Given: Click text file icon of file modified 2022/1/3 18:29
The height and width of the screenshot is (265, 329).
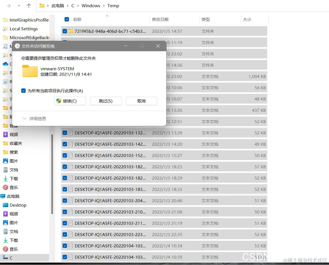Looking at the screenshot, I should 71,178.
